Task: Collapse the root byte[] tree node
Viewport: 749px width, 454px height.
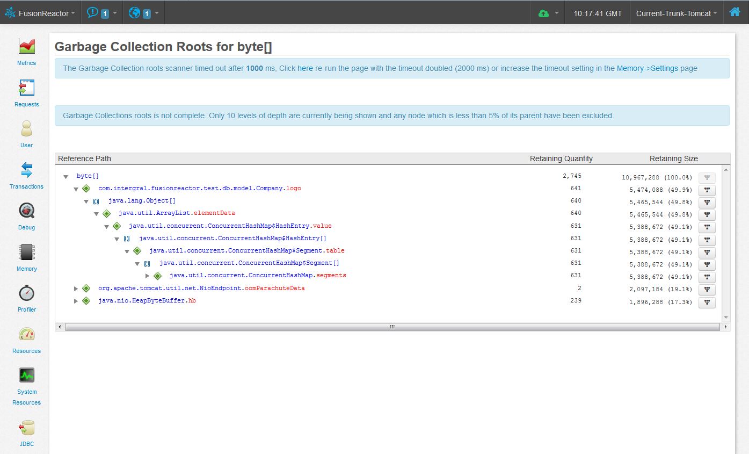Action: pyautogui.click(x=66, y=176)
